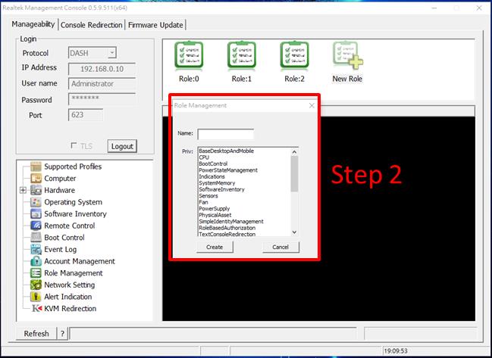
Task: Open the Protocol DASH dropdown
Action: click(112, 53)
